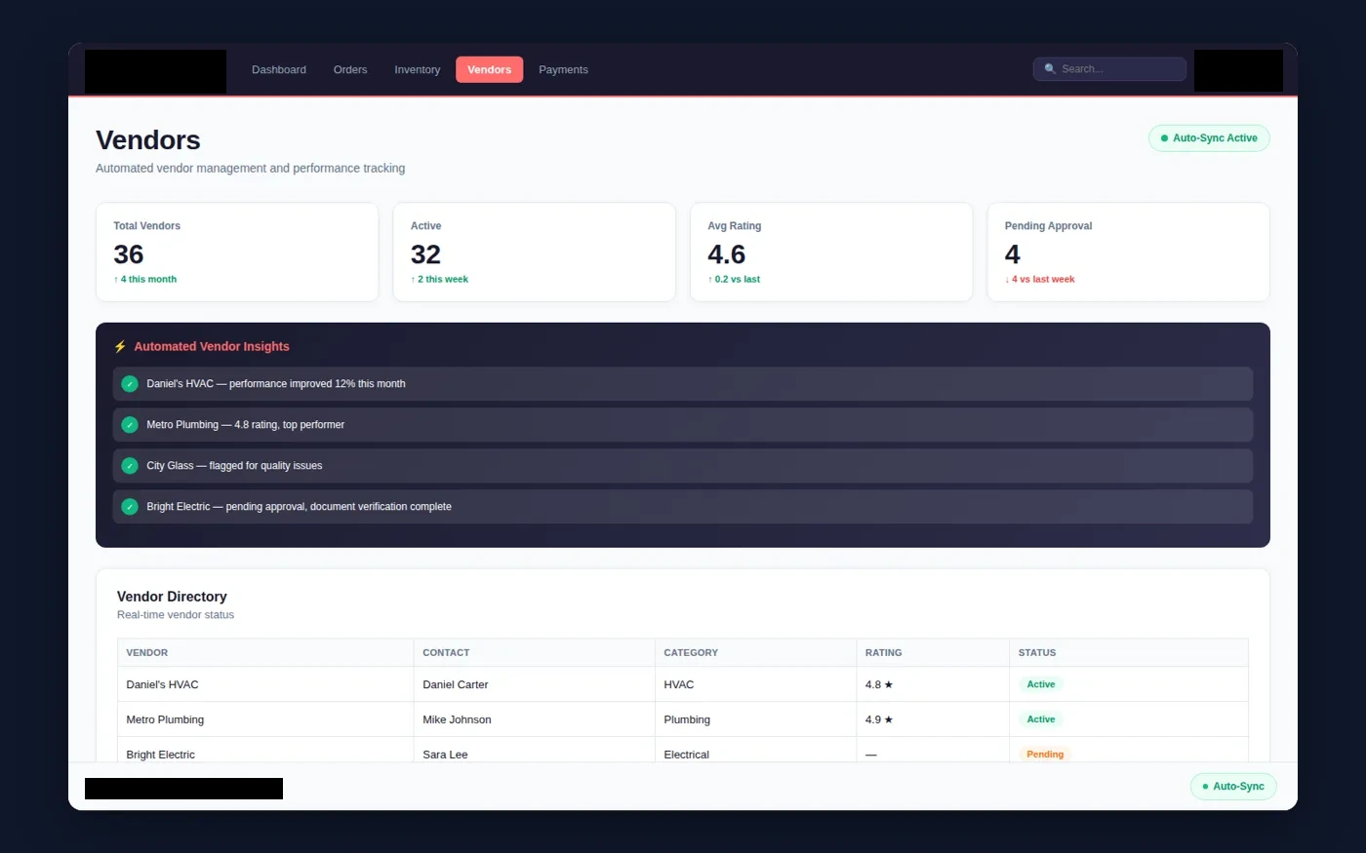Click the check icon for the Daniel's HVAC insight
The width and height of the screenshot is (1366, 853).
[x=130, y=384]
